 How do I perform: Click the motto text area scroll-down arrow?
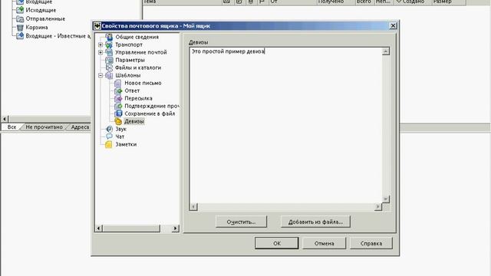[386, 199]
